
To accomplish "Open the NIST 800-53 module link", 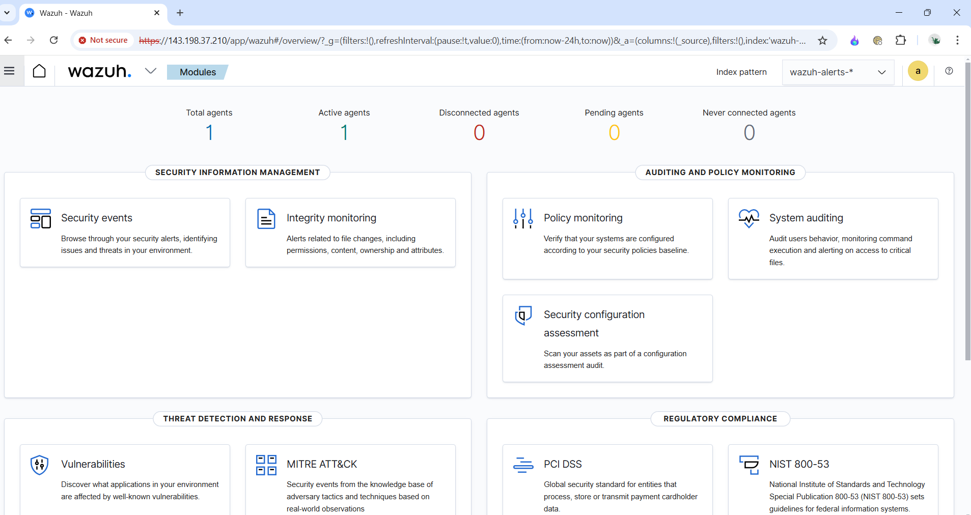I will point(799,464).
